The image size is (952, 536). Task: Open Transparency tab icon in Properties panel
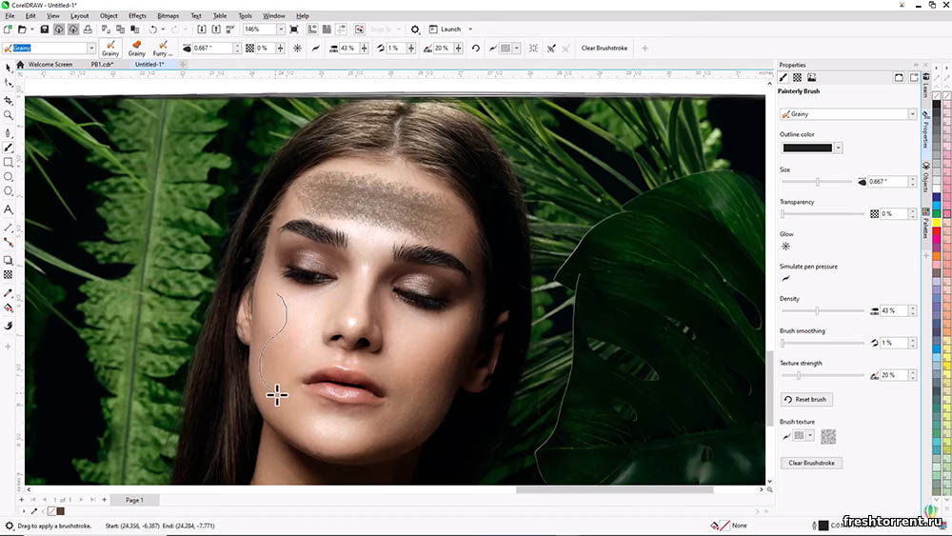pos(797,78)
